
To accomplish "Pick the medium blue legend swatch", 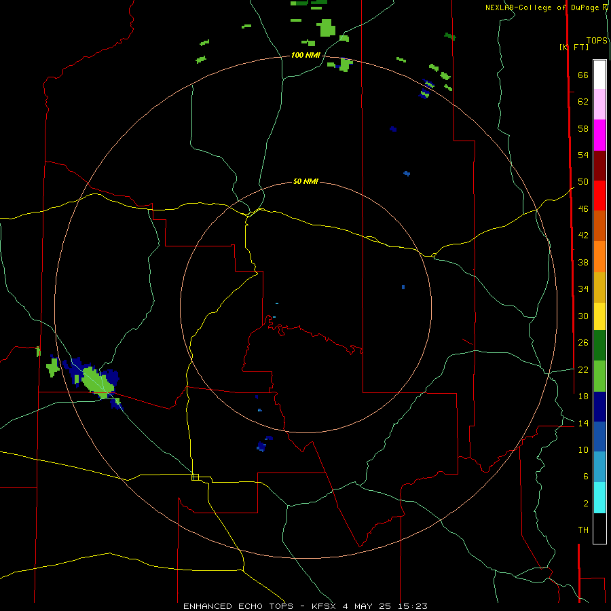I will [599, 437].
